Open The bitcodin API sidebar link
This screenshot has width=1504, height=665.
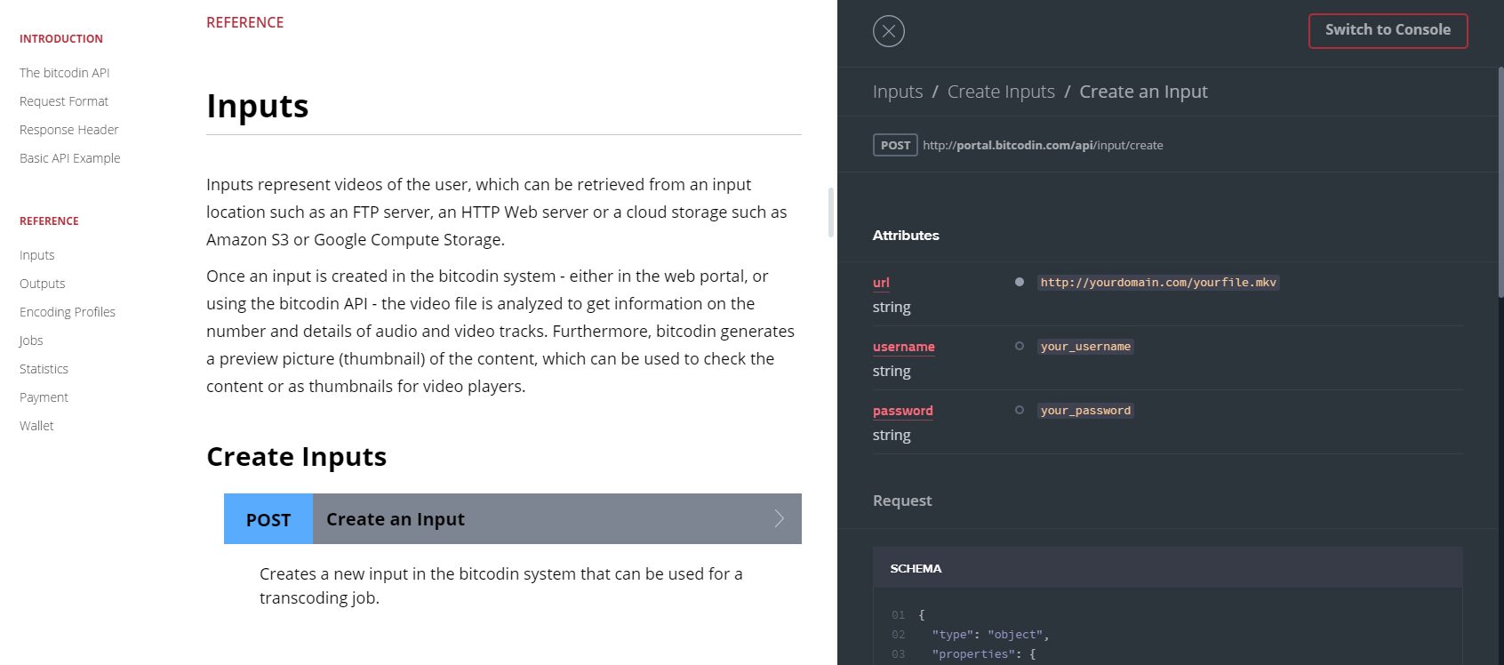(65, 73)
